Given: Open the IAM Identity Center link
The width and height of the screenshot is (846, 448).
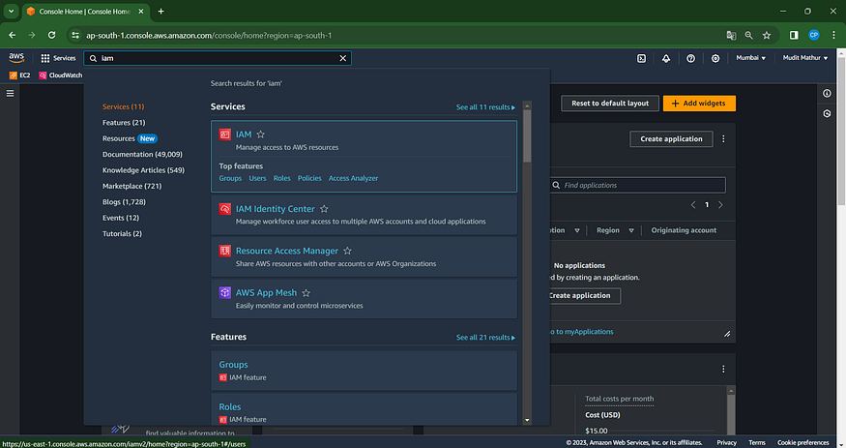Looking at the screenshot, I should pos(276,209).
